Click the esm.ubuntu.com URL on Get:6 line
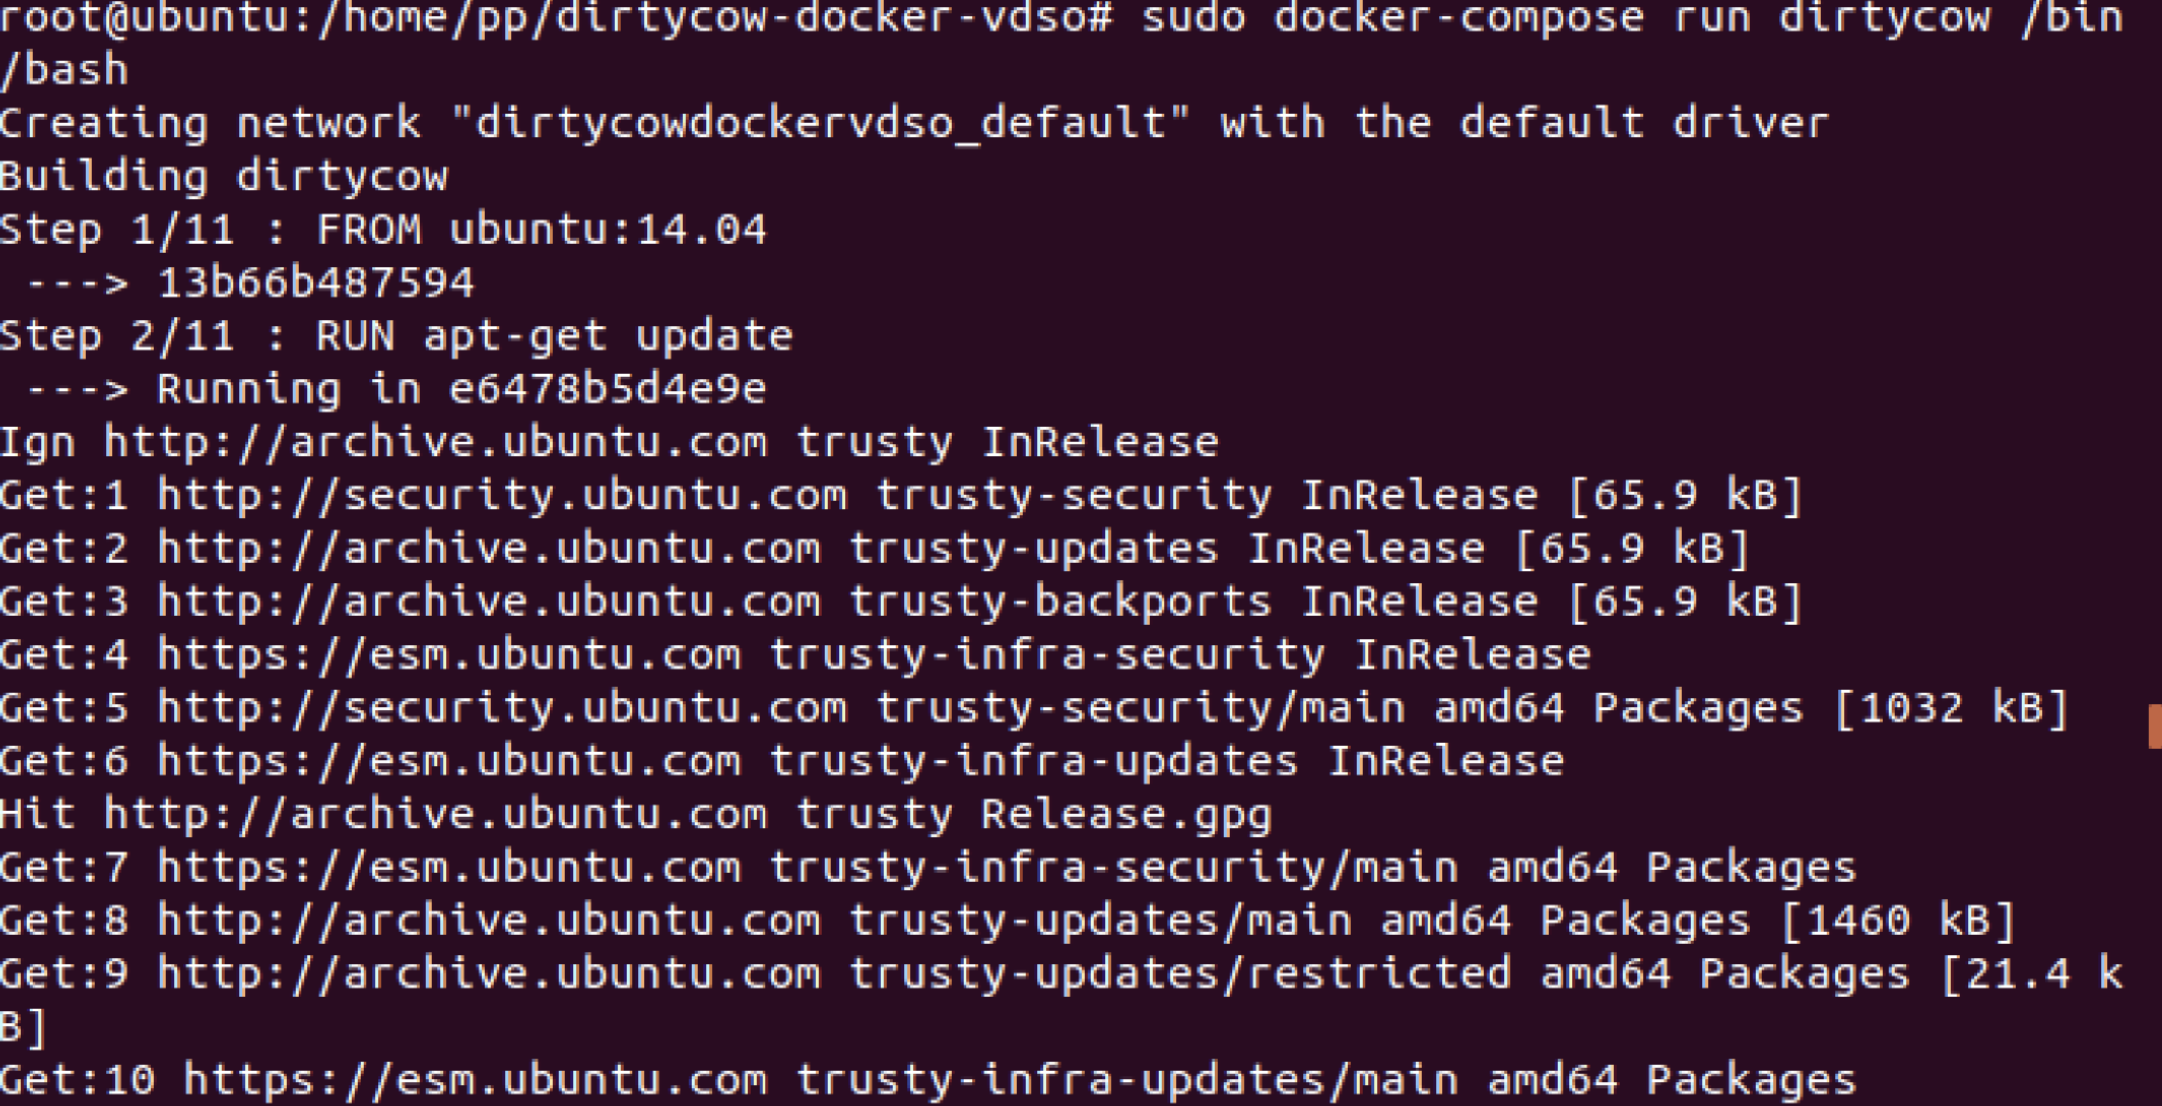2162x1106 pixels. pos(450,761)
